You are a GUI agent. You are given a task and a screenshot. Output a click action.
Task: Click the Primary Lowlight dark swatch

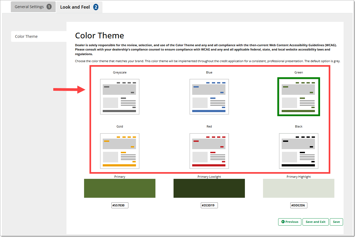pyautogui.click(x=209, y=188)
